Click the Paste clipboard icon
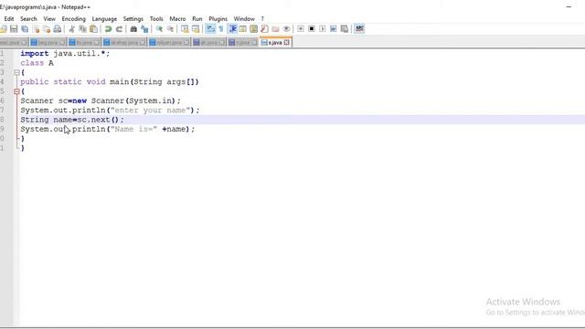The width and height of the screenshot is (585, 329). [93, 28]
